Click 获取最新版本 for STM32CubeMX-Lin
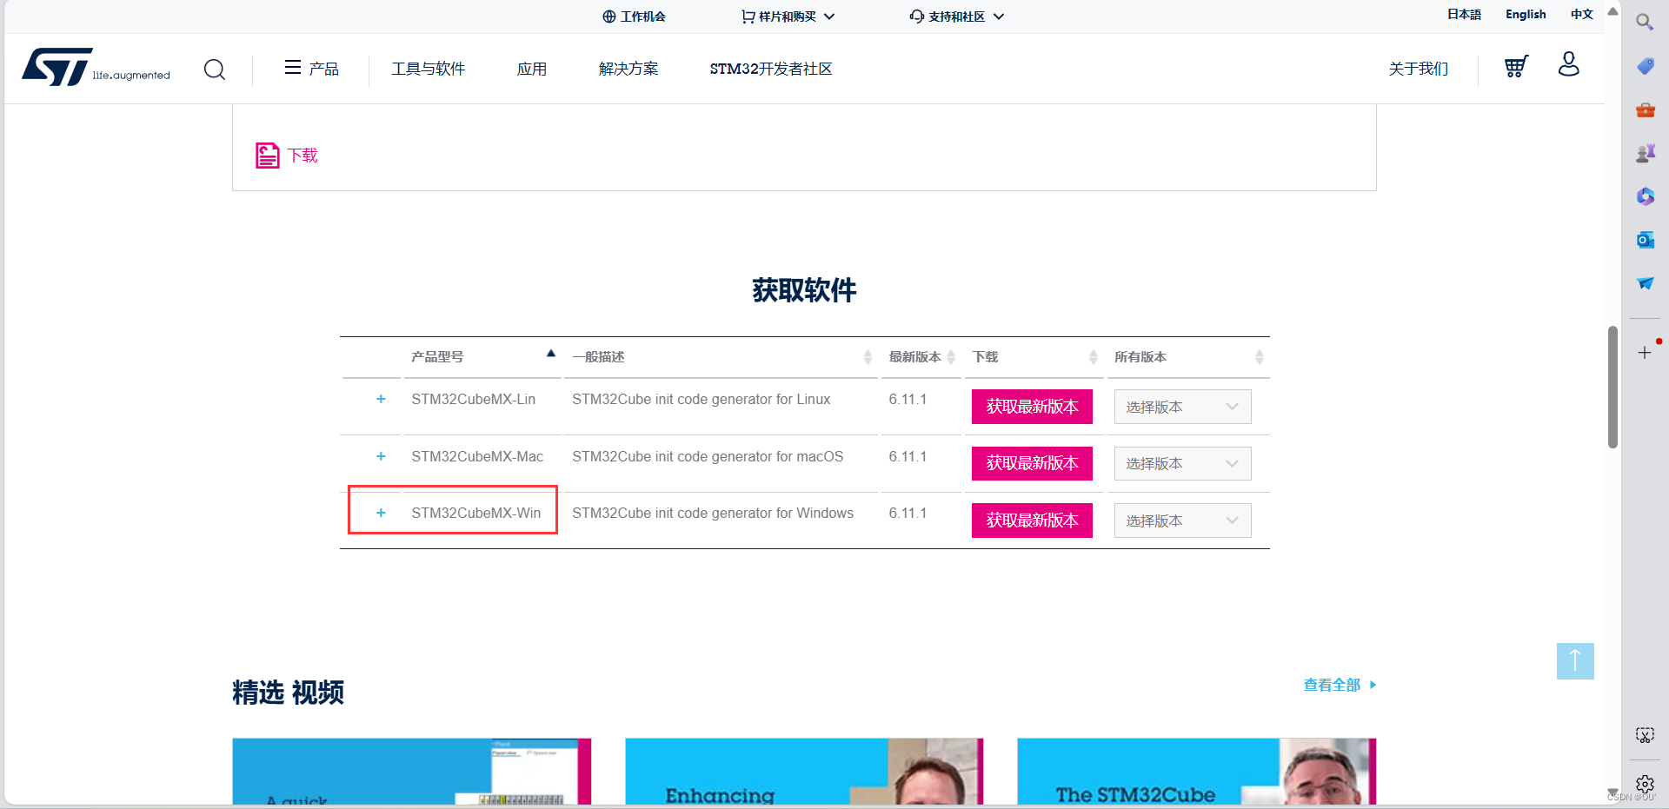1669x809 pixels. coord(1032,407)
